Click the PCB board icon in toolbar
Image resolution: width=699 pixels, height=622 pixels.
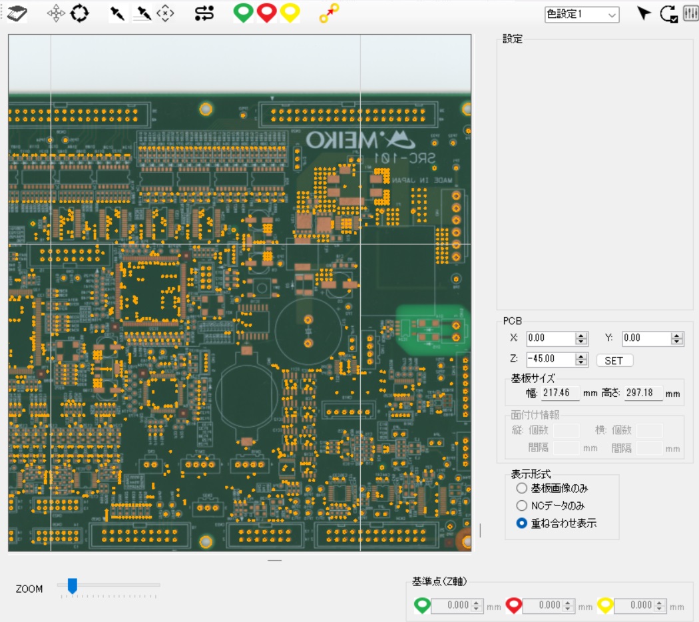coord(17,13)
